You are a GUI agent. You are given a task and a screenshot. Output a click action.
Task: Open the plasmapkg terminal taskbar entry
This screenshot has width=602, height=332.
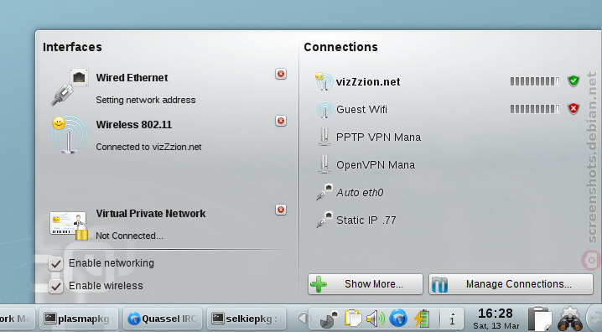[78, 319]
